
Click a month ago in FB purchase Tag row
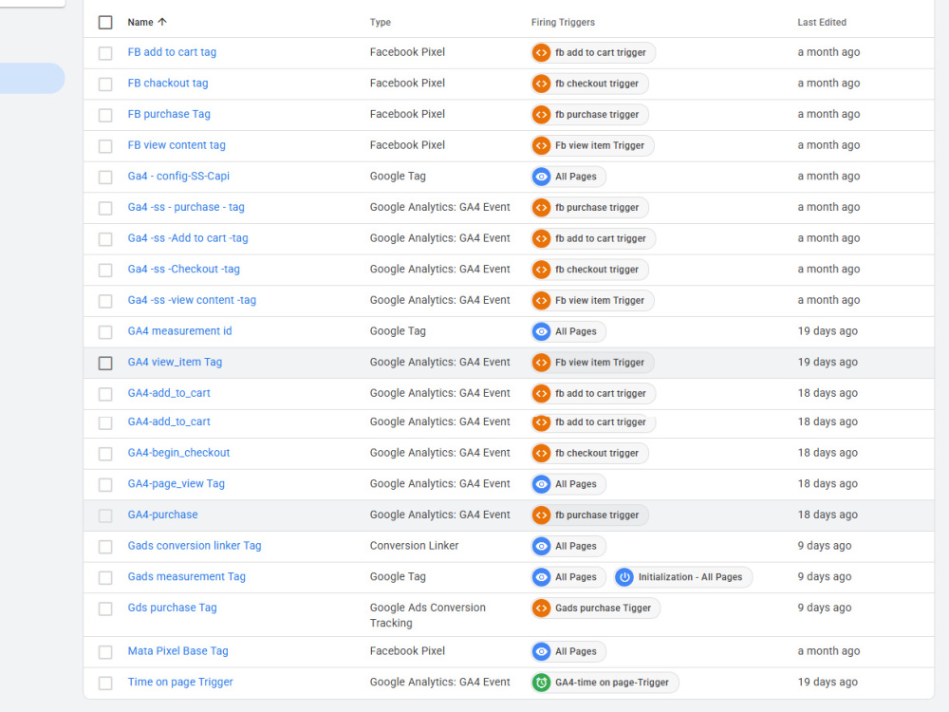[828, 114]
